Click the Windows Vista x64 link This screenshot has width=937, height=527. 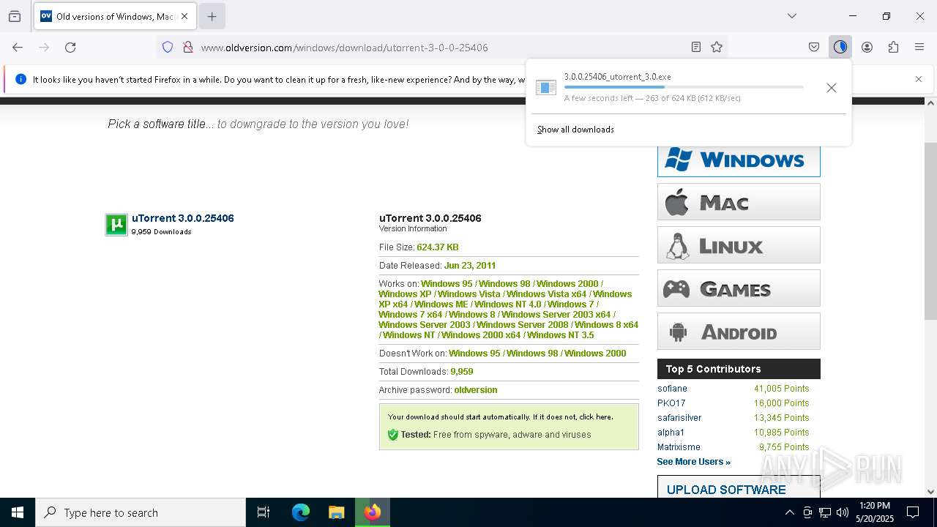point(547,294)
